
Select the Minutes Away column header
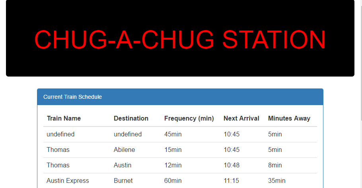pos(289,118)
